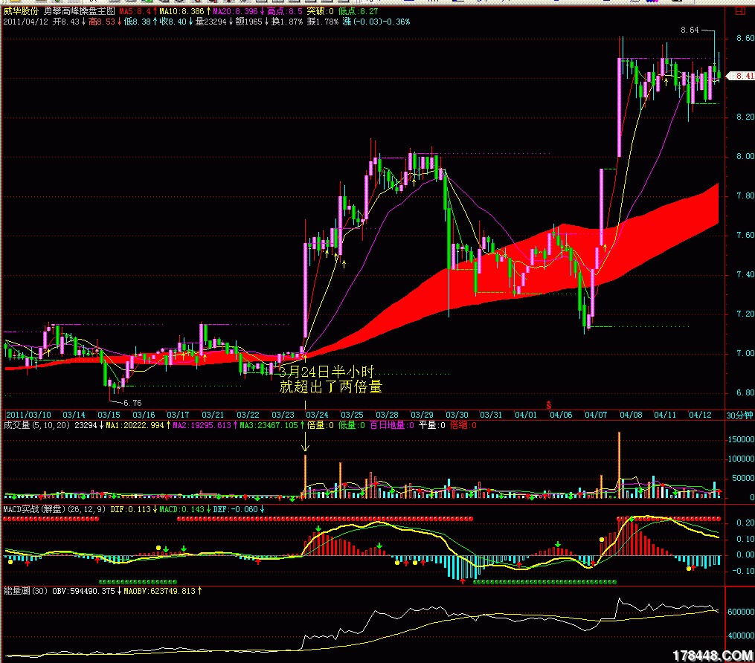The height and width of the screenshot is (663, 755).
Task: Click the 倍量:0 label
Action: [x=320, y=425]
